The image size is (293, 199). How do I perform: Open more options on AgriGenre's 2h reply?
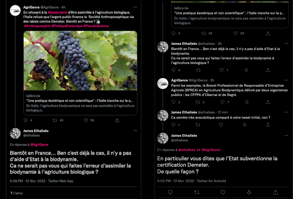[282, 80]
